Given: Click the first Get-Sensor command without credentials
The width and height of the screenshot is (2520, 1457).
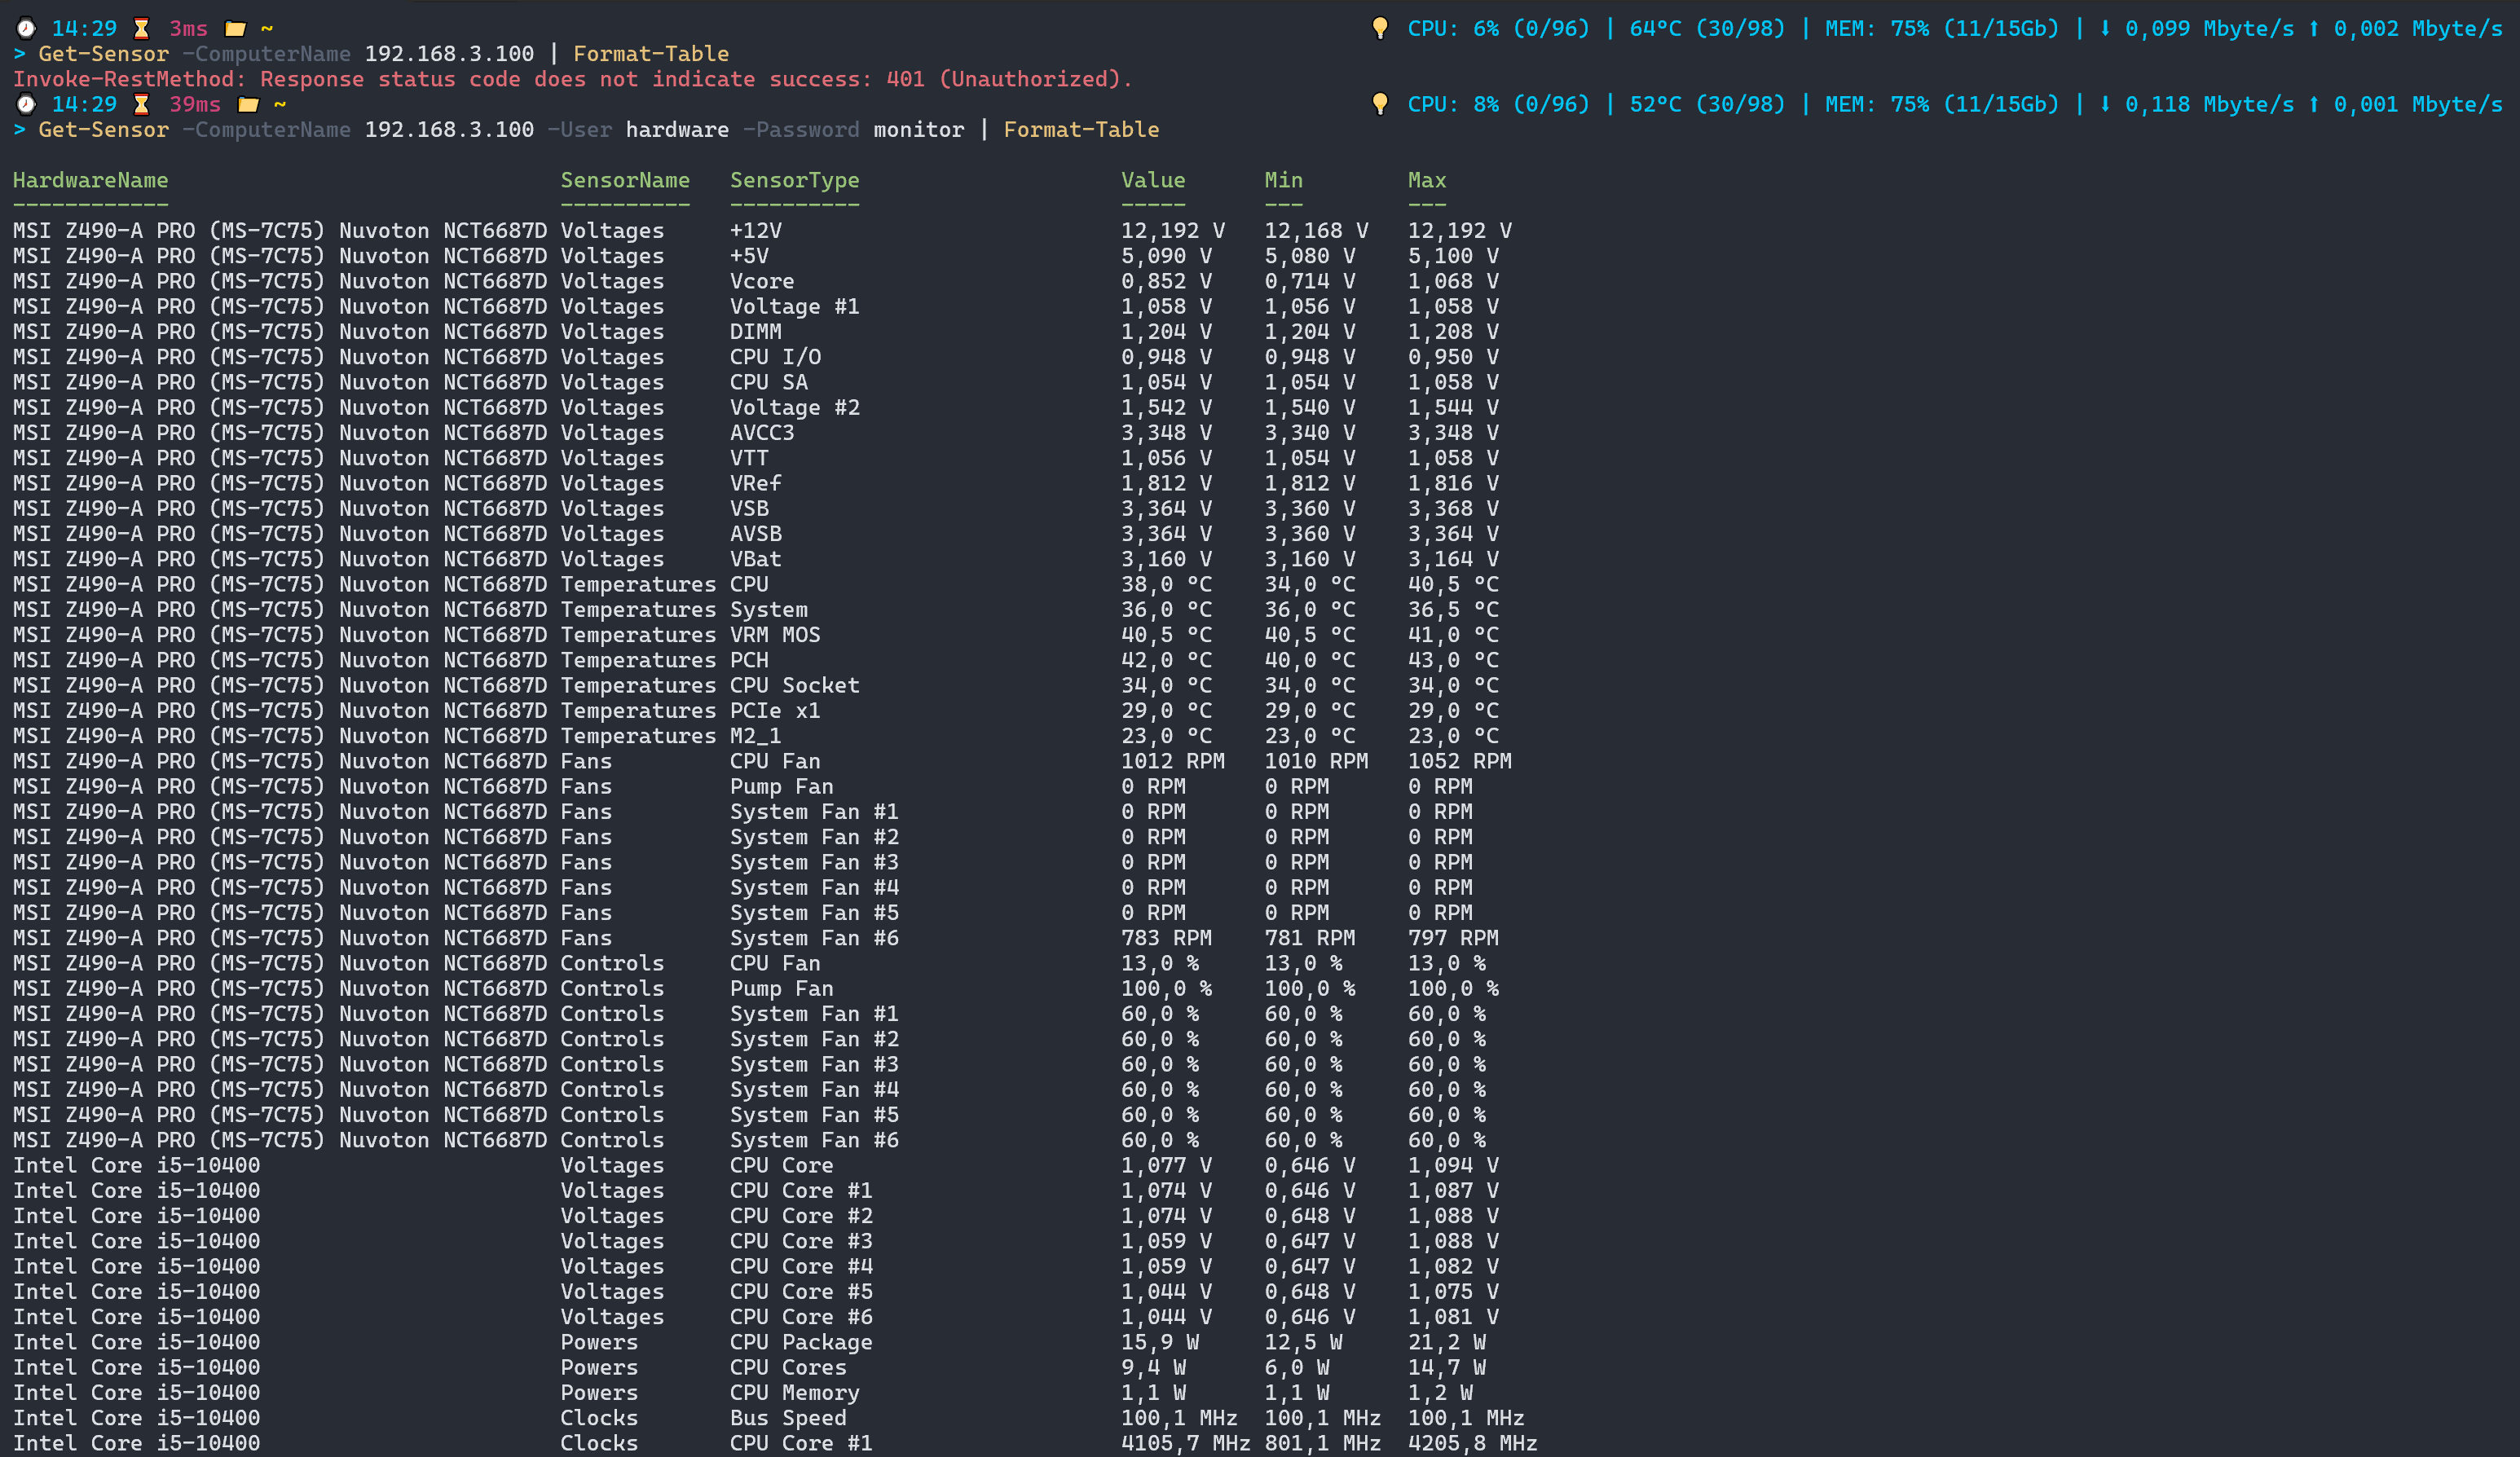Looking at the screenshot, I should point(384,54).
